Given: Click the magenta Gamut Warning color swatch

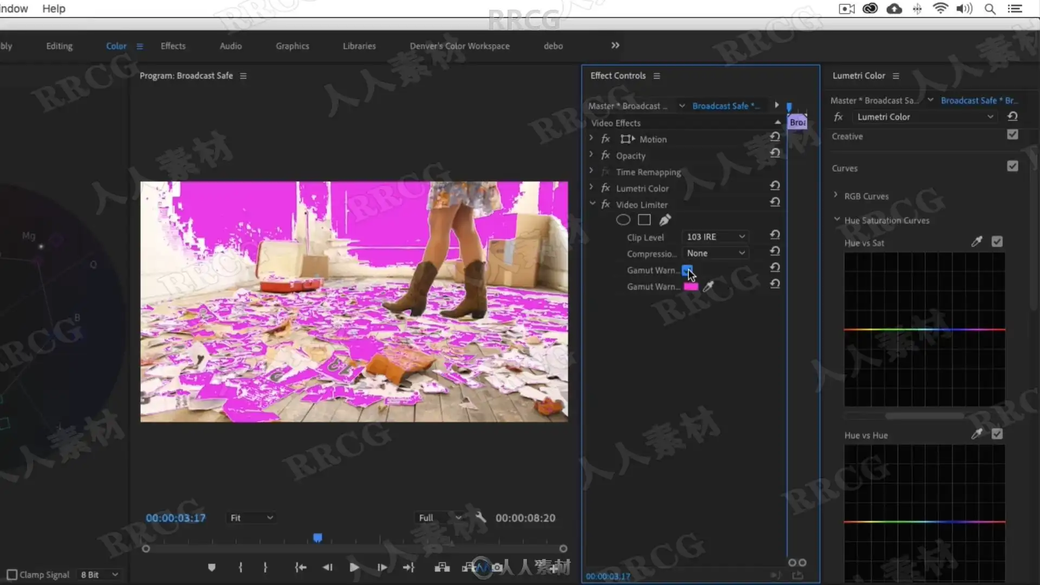Looking at the screenshot, I should [x=691, y=287].
